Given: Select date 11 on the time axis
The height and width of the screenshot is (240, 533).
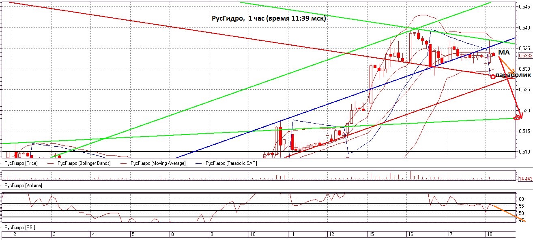Looking at the screenshot, I should (292, 234).
